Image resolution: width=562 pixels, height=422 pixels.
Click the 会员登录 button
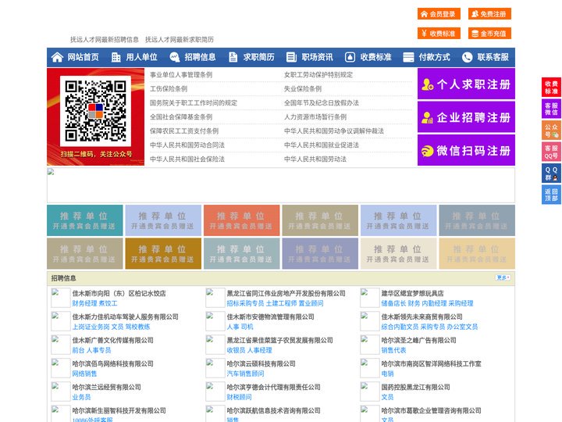coord(439,14)
